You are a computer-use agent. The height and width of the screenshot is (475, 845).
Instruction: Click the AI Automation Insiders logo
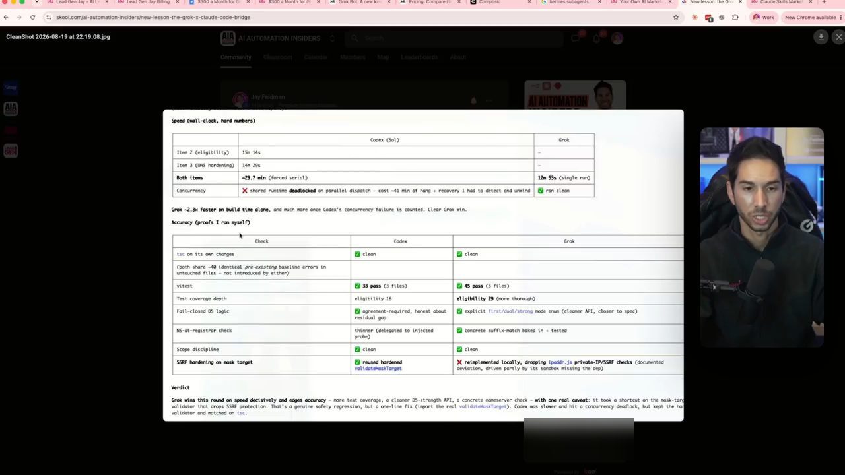tap(228, 38)
